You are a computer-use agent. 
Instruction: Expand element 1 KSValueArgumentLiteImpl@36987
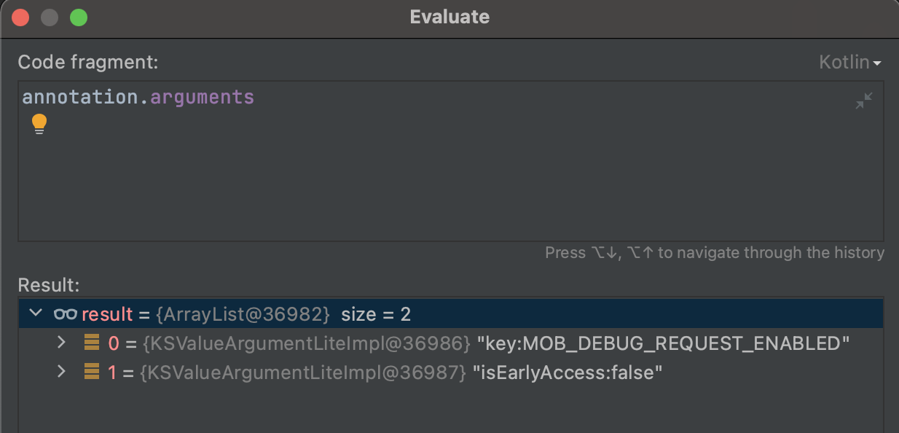point(61,372)
